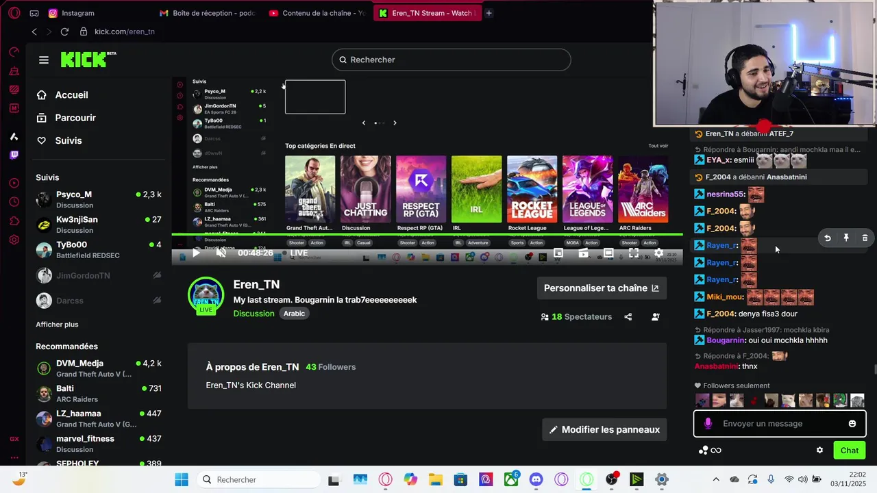
Task: Click username Miki_mou in chat
Action: [725, 297]
